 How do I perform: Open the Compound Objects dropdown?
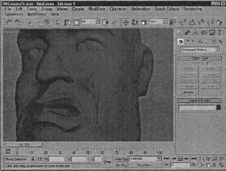(200, 50)
